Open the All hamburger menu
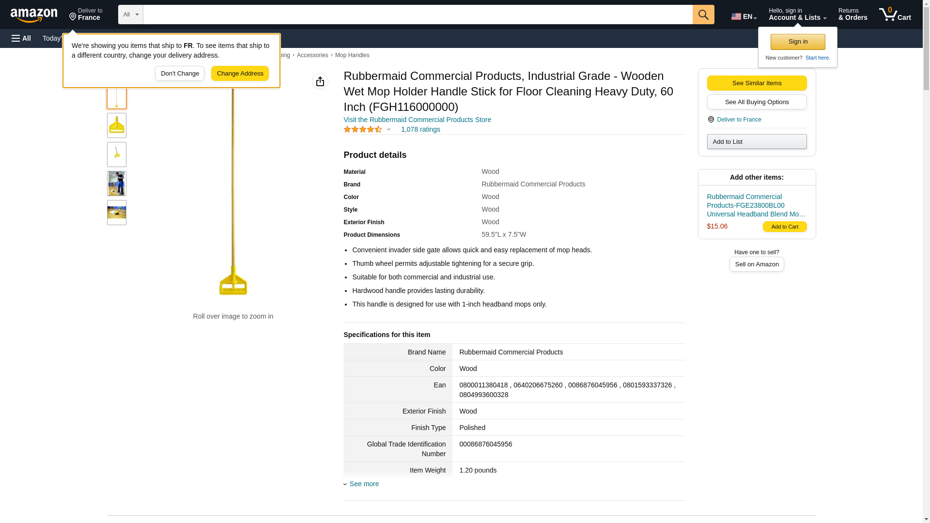Viewport: 930px width, 523px height. pos(21,38)
